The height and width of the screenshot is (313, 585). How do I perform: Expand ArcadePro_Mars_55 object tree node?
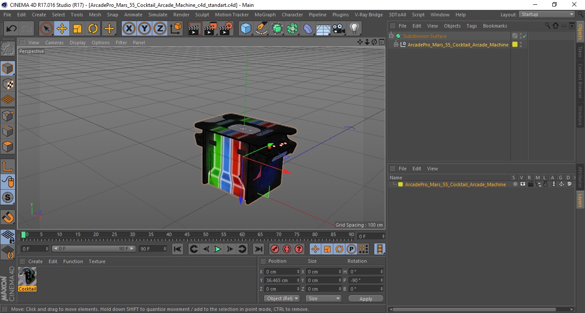[396, 45]
